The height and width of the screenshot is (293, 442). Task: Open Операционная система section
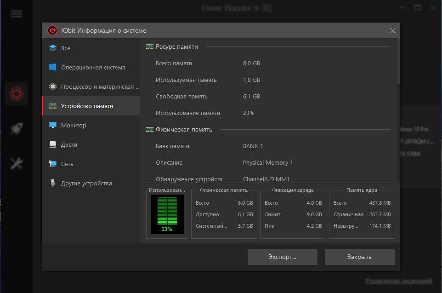[91, 67]
